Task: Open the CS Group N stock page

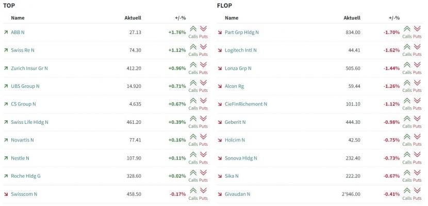Action: tap(23, 104)
